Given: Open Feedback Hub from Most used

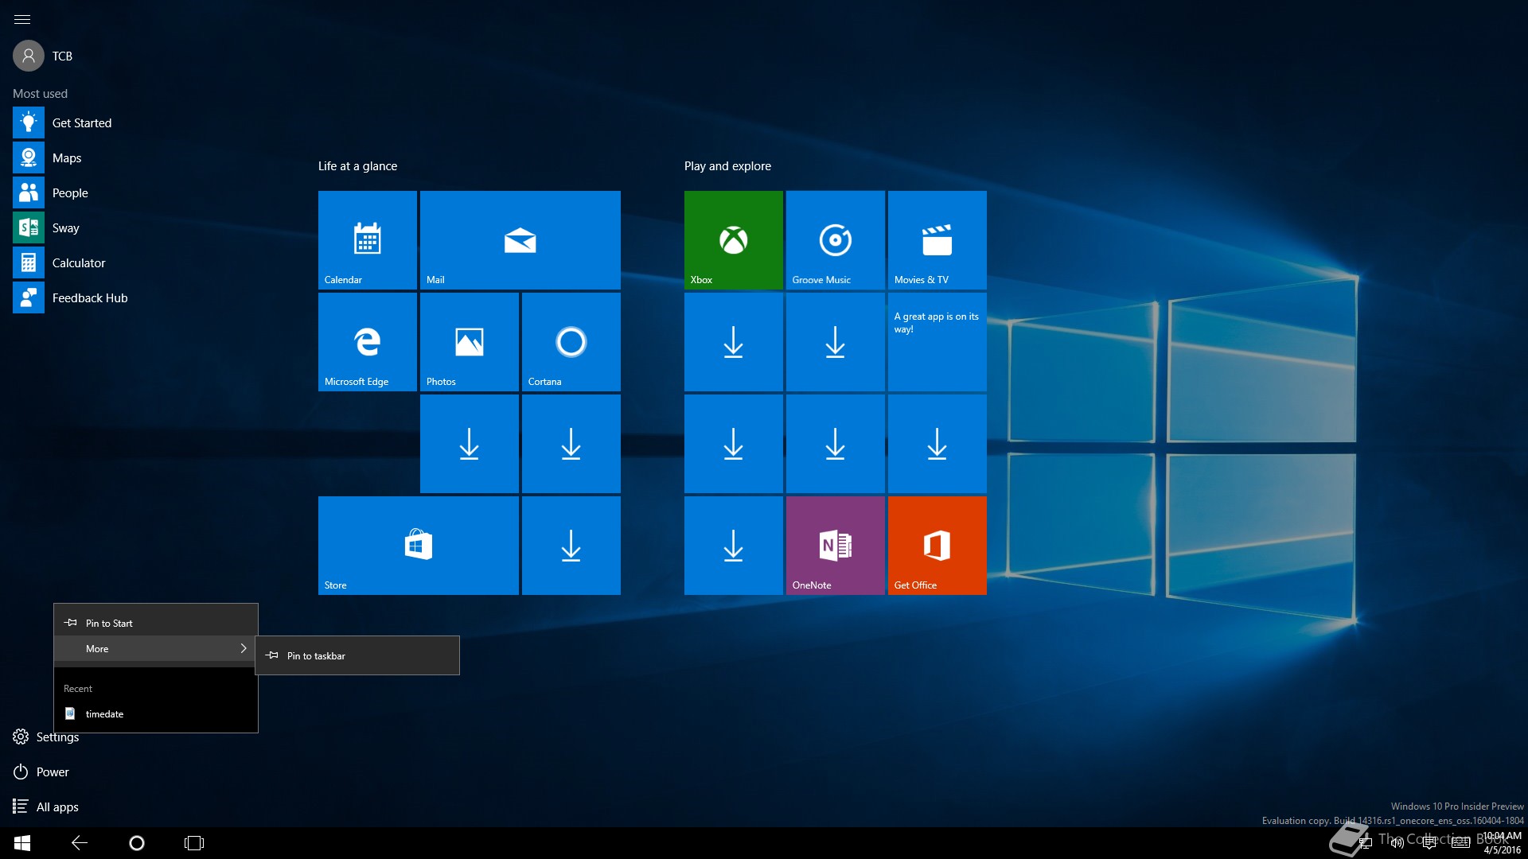Looking at the screenshot, I should click(x=70, y=297).
